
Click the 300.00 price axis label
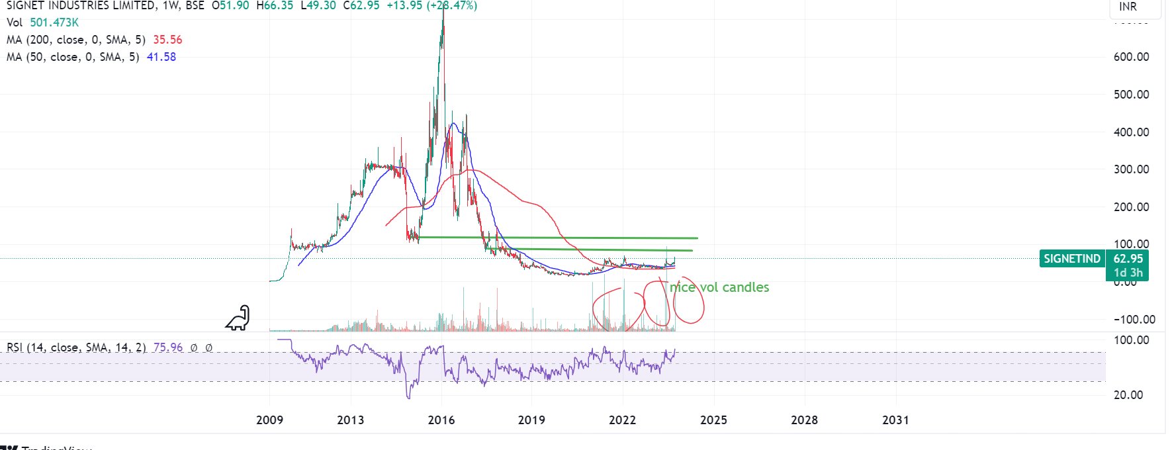(x=1131, y=169)
